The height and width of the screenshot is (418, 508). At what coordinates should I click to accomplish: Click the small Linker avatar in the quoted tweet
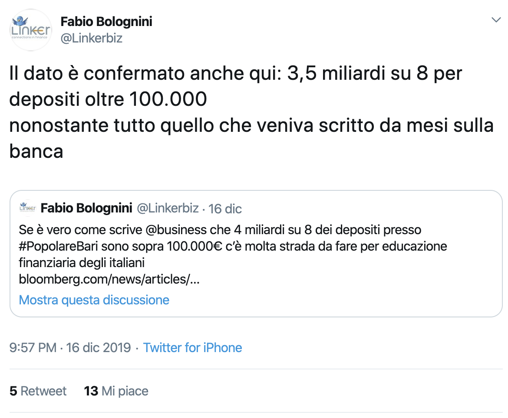tap(27, 209)
